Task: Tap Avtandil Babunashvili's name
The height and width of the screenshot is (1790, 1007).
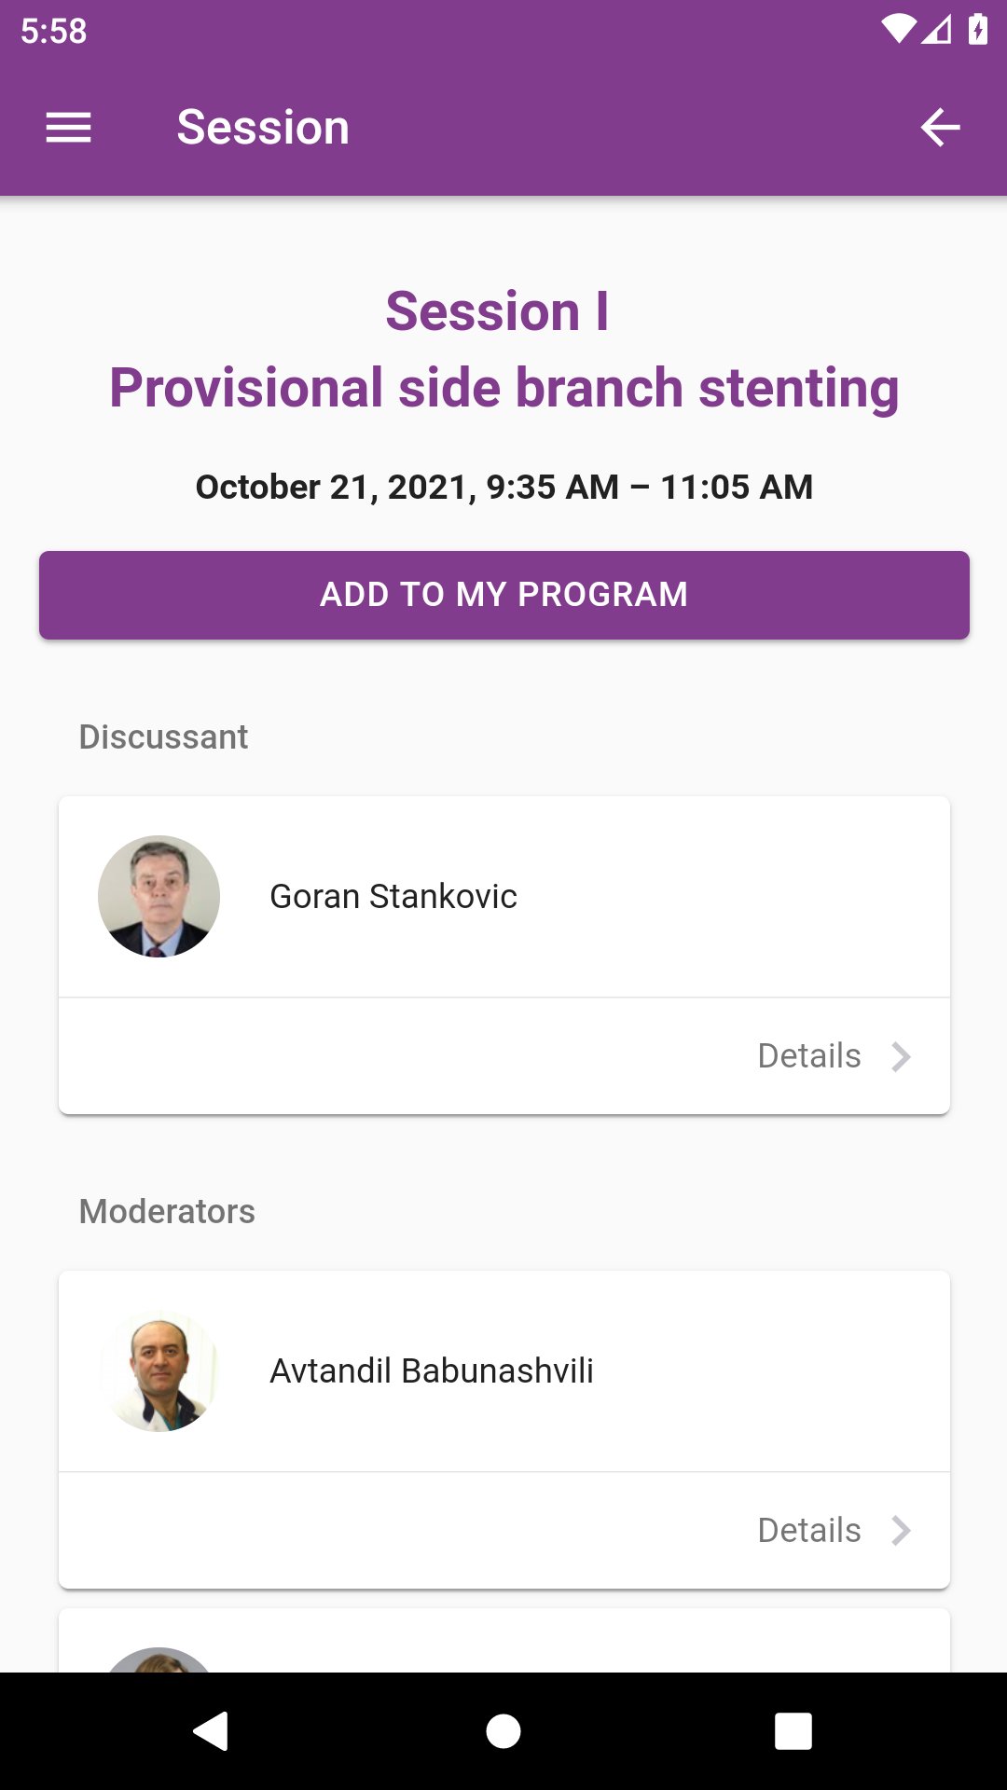Action: coord(432,1370)
